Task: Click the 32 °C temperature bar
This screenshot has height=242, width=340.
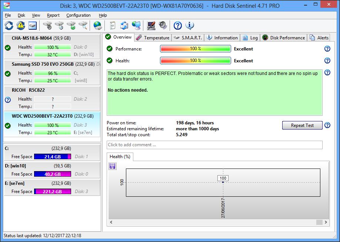Action: (53, 55)
